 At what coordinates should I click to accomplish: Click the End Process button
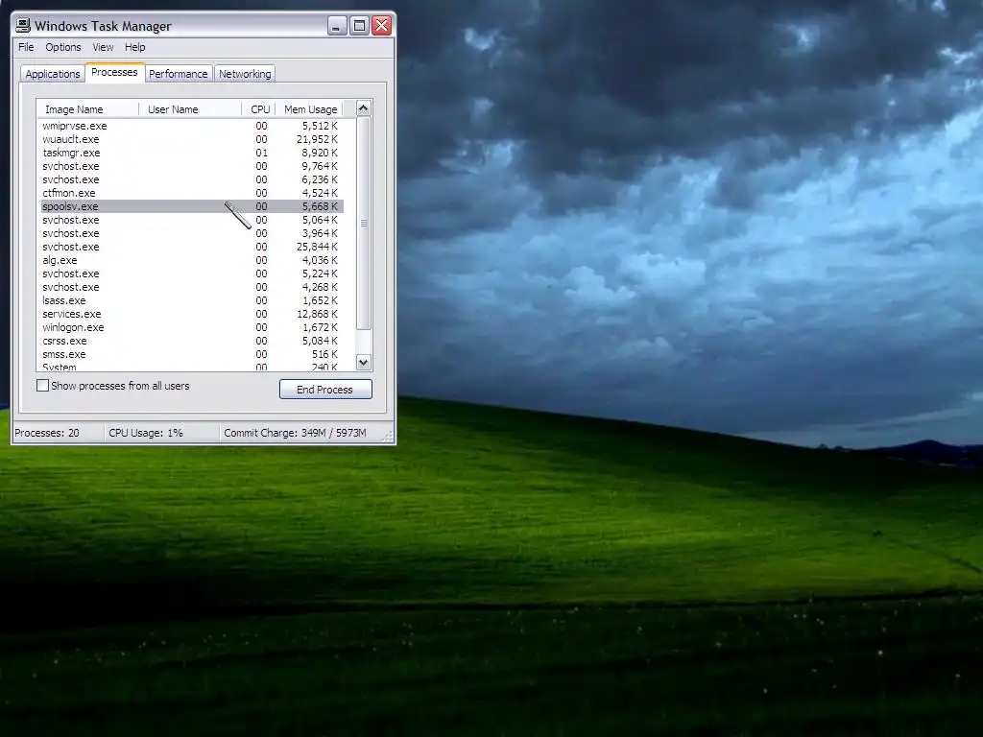325,390
